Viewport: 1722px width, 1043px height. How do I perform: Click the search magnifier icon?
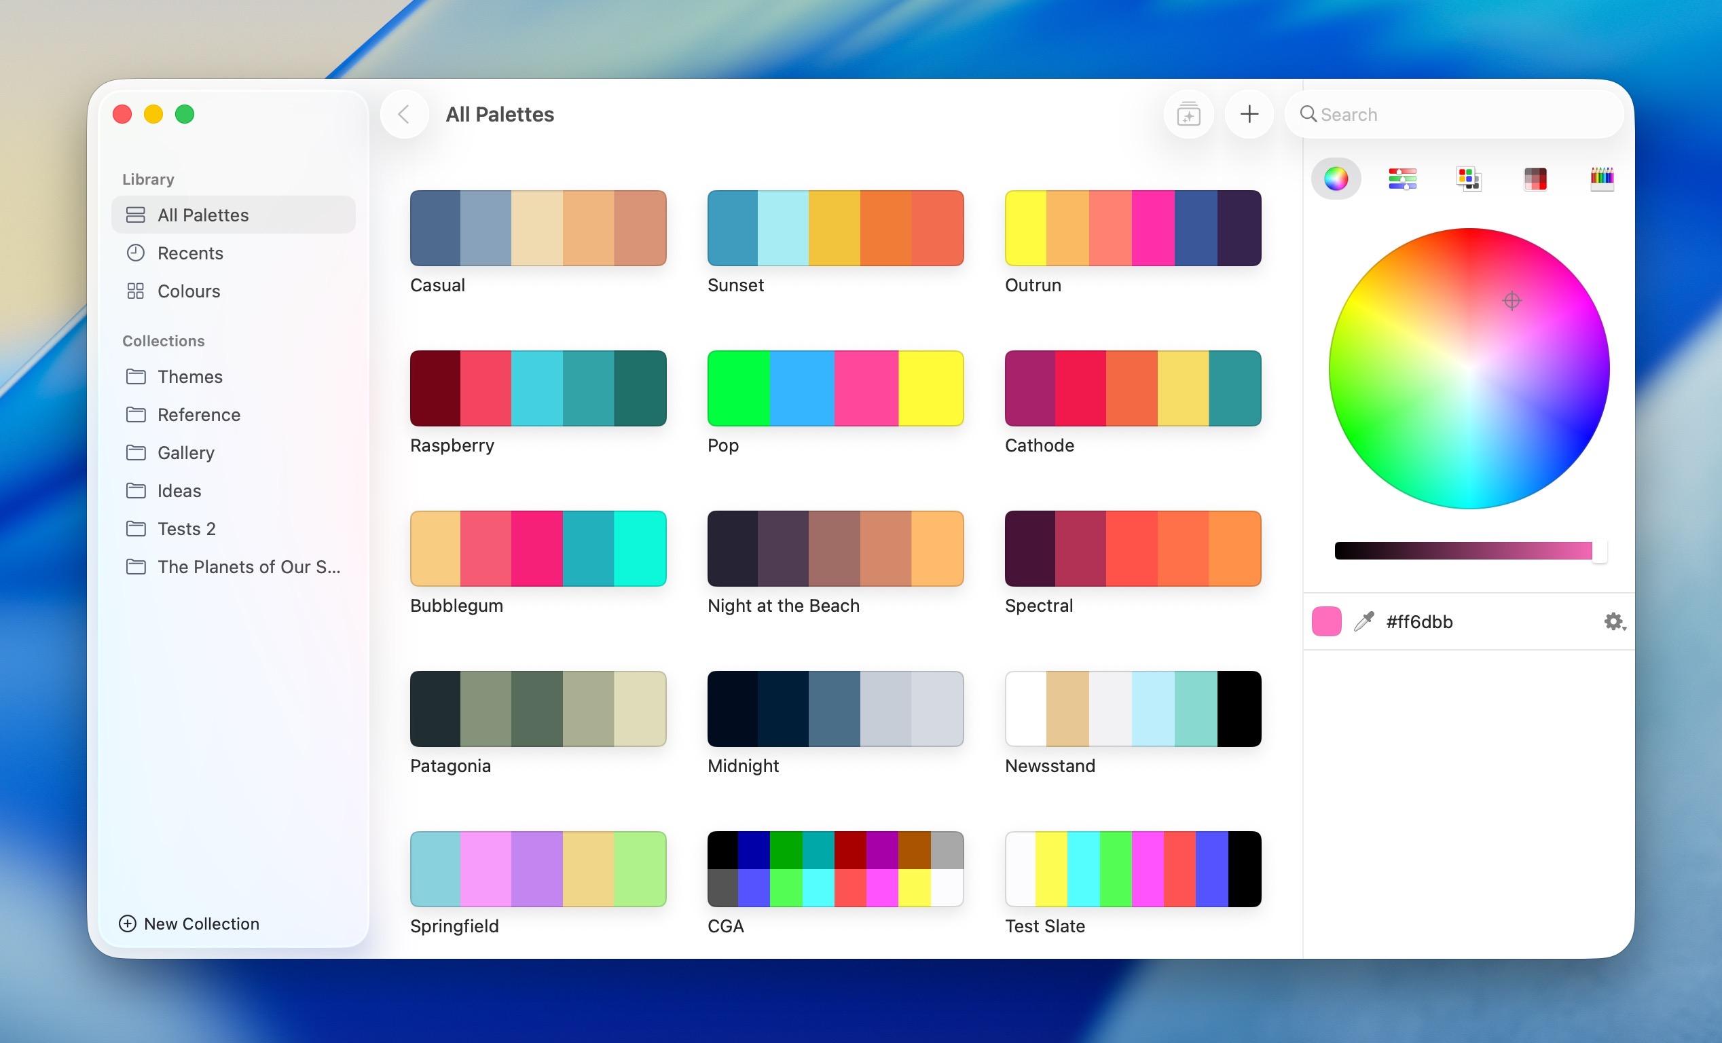[1308, 114]
